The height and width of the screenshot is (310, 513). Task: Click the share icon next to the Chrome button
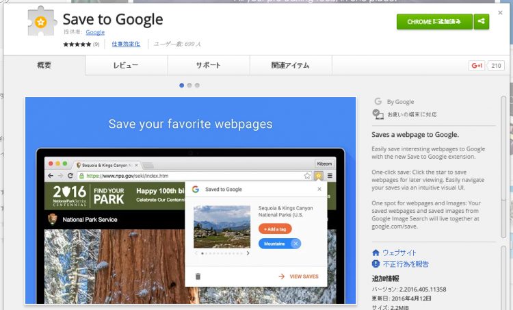(481, 21)
